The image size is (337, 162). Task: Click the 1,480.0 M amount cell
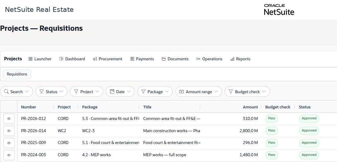pyautogui.click(x=249, y=155)
